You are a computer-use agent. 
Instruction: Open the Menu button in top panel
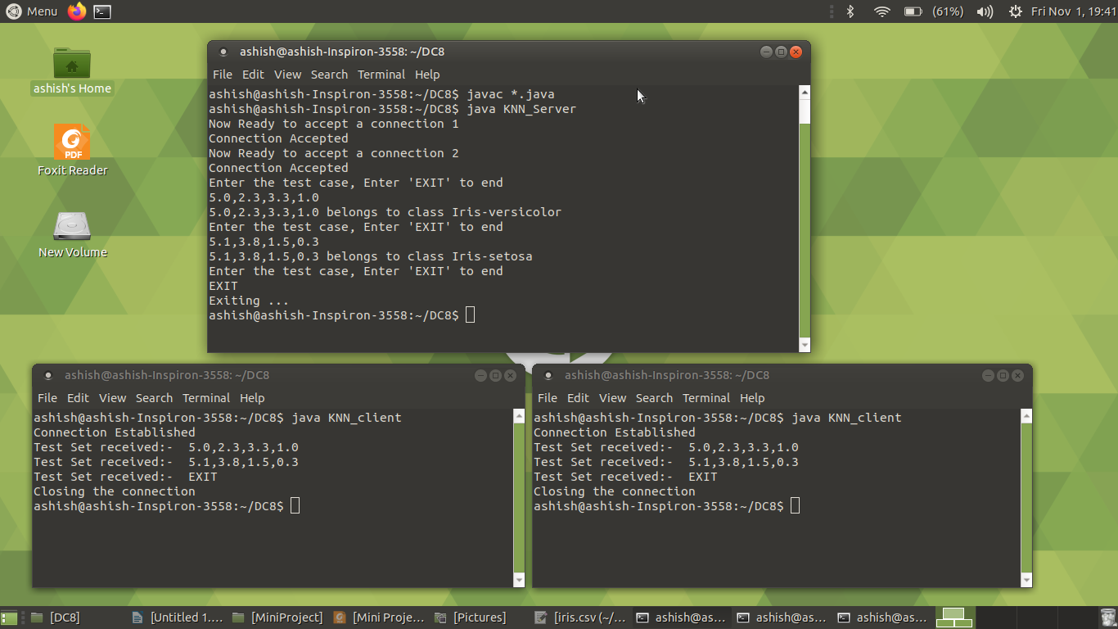coord(32,11)
